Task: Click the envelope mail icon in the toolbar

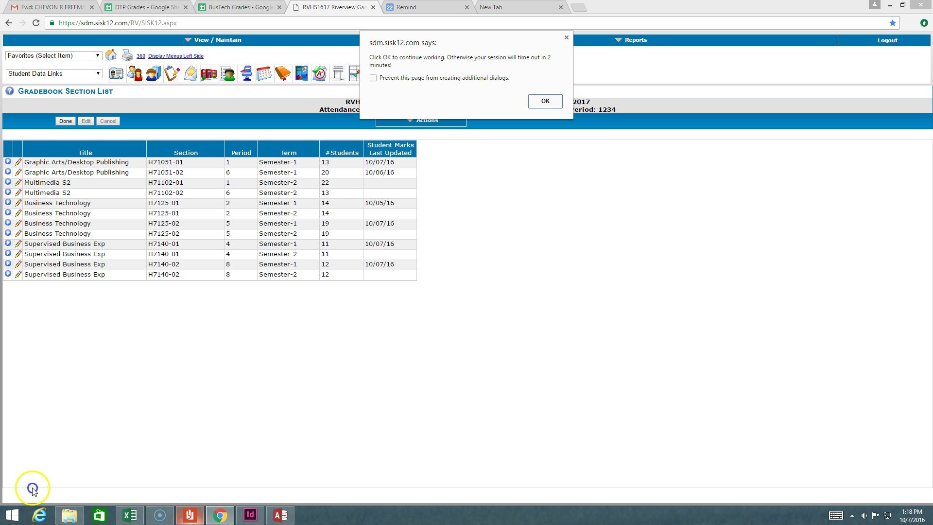Action: point(190,73)
